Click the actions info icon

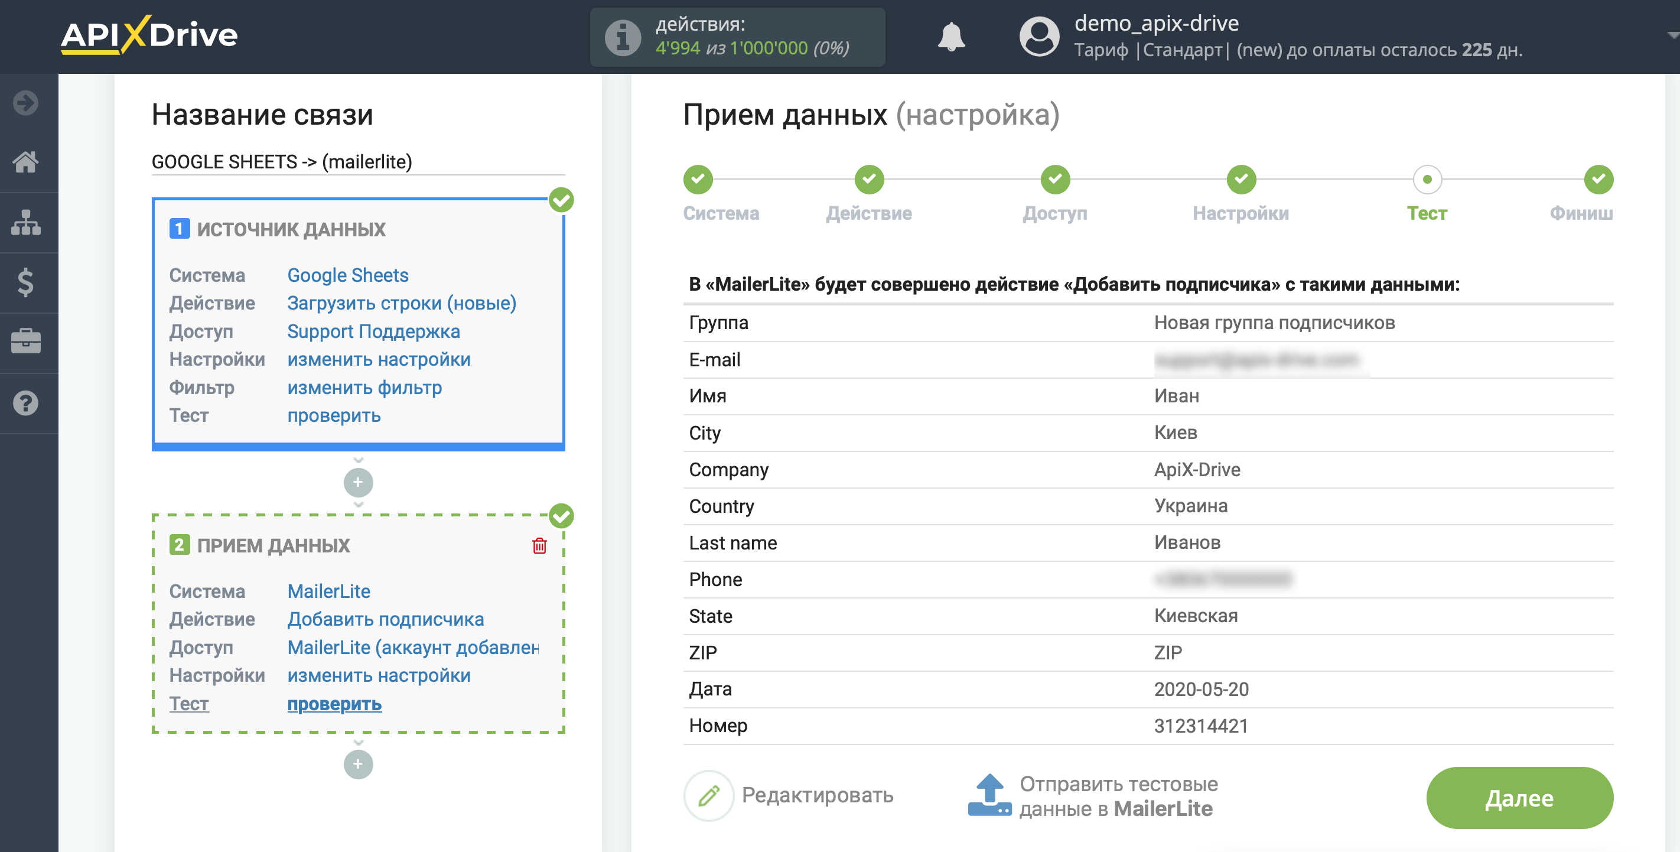point(623,37)
